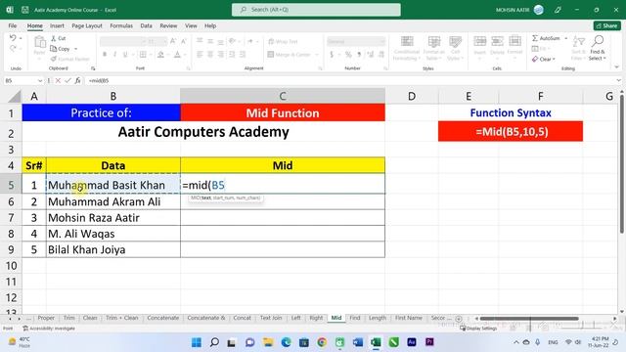Click the Undo arrow icon
Screen dimensions: 626x352
pos(13,38)
